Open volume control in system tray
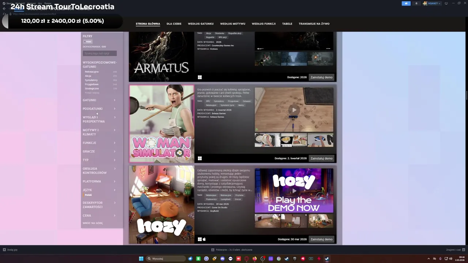This screenshot has height=263, width=468. [x=451, y=259]
